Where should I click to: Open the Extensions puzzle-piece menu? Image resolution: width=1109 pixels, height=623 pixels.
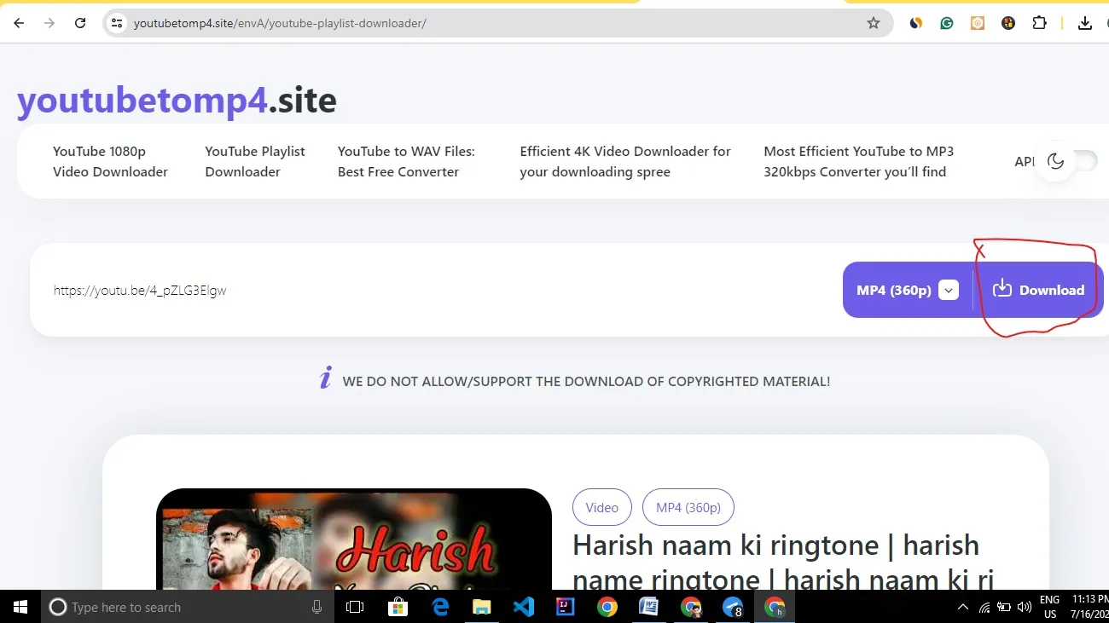1039,23
